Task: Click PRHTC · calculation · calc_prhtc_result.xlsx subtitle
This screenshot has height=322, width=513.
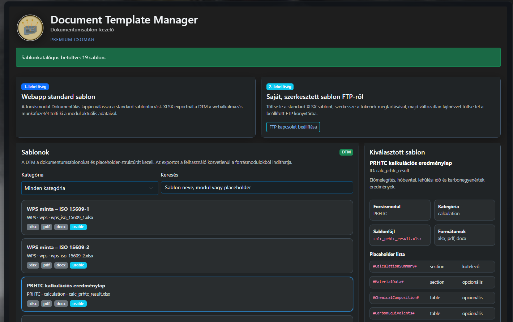Action: tap(68, 294)
